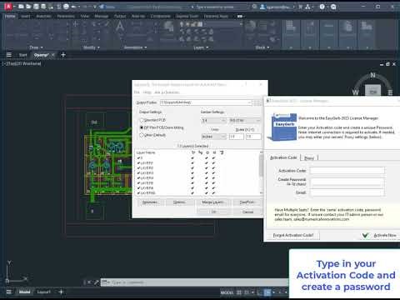
Task: Open the Help question mark icon
Action: pos(322,7)
